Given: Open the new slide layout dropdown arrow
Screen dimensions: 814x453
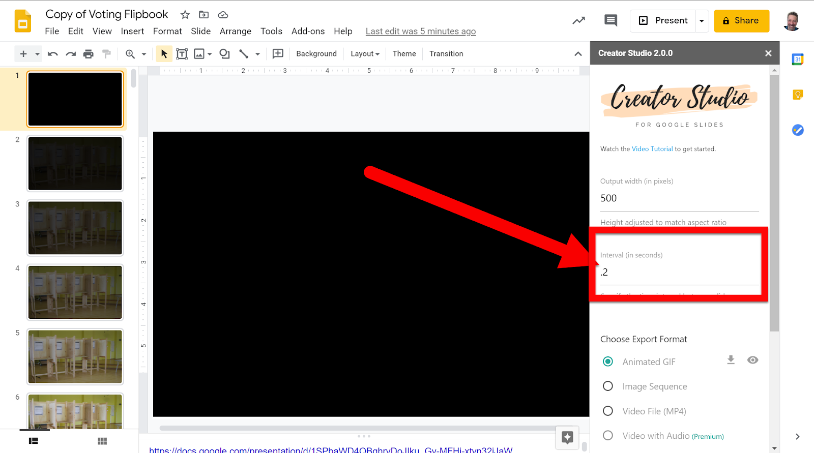Looking at the screenshot, I should [37, 54].
